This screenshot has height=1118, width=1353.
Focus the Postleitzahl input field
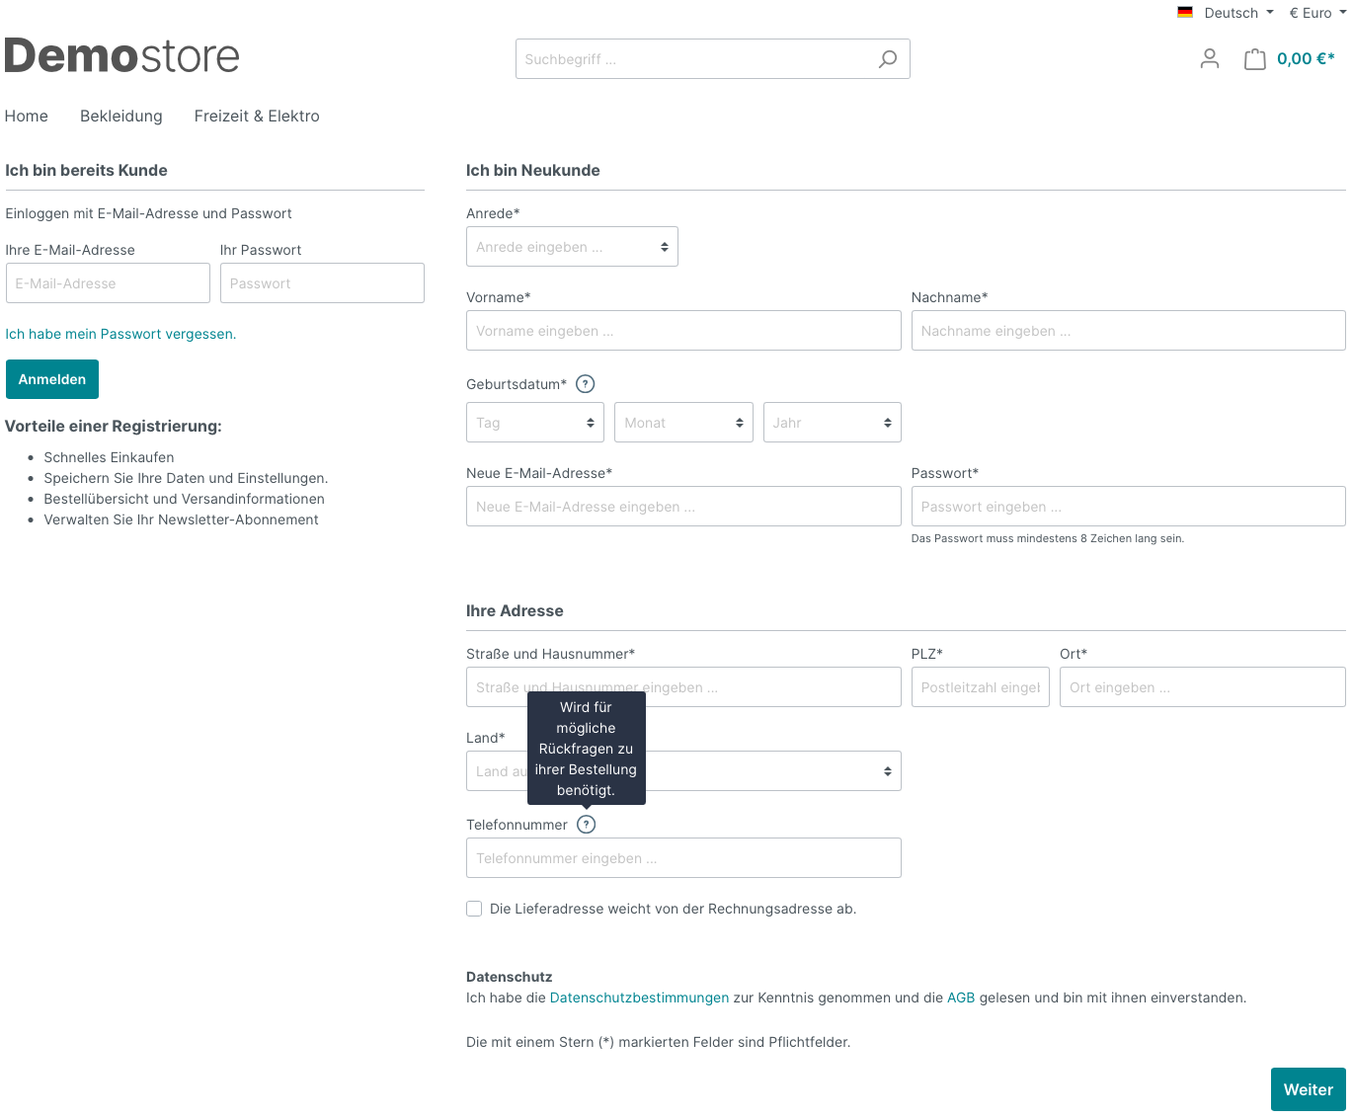tap(981, 687)
